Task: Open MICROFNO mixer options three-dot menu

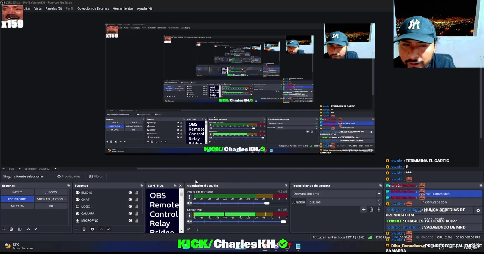Action: point(190,215)
